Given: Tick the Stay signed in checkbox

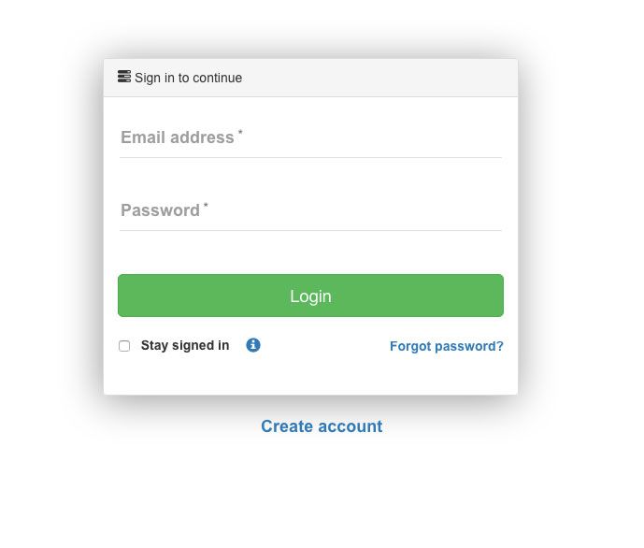Looking at the screenshot, I should click(x=124, y=346).
